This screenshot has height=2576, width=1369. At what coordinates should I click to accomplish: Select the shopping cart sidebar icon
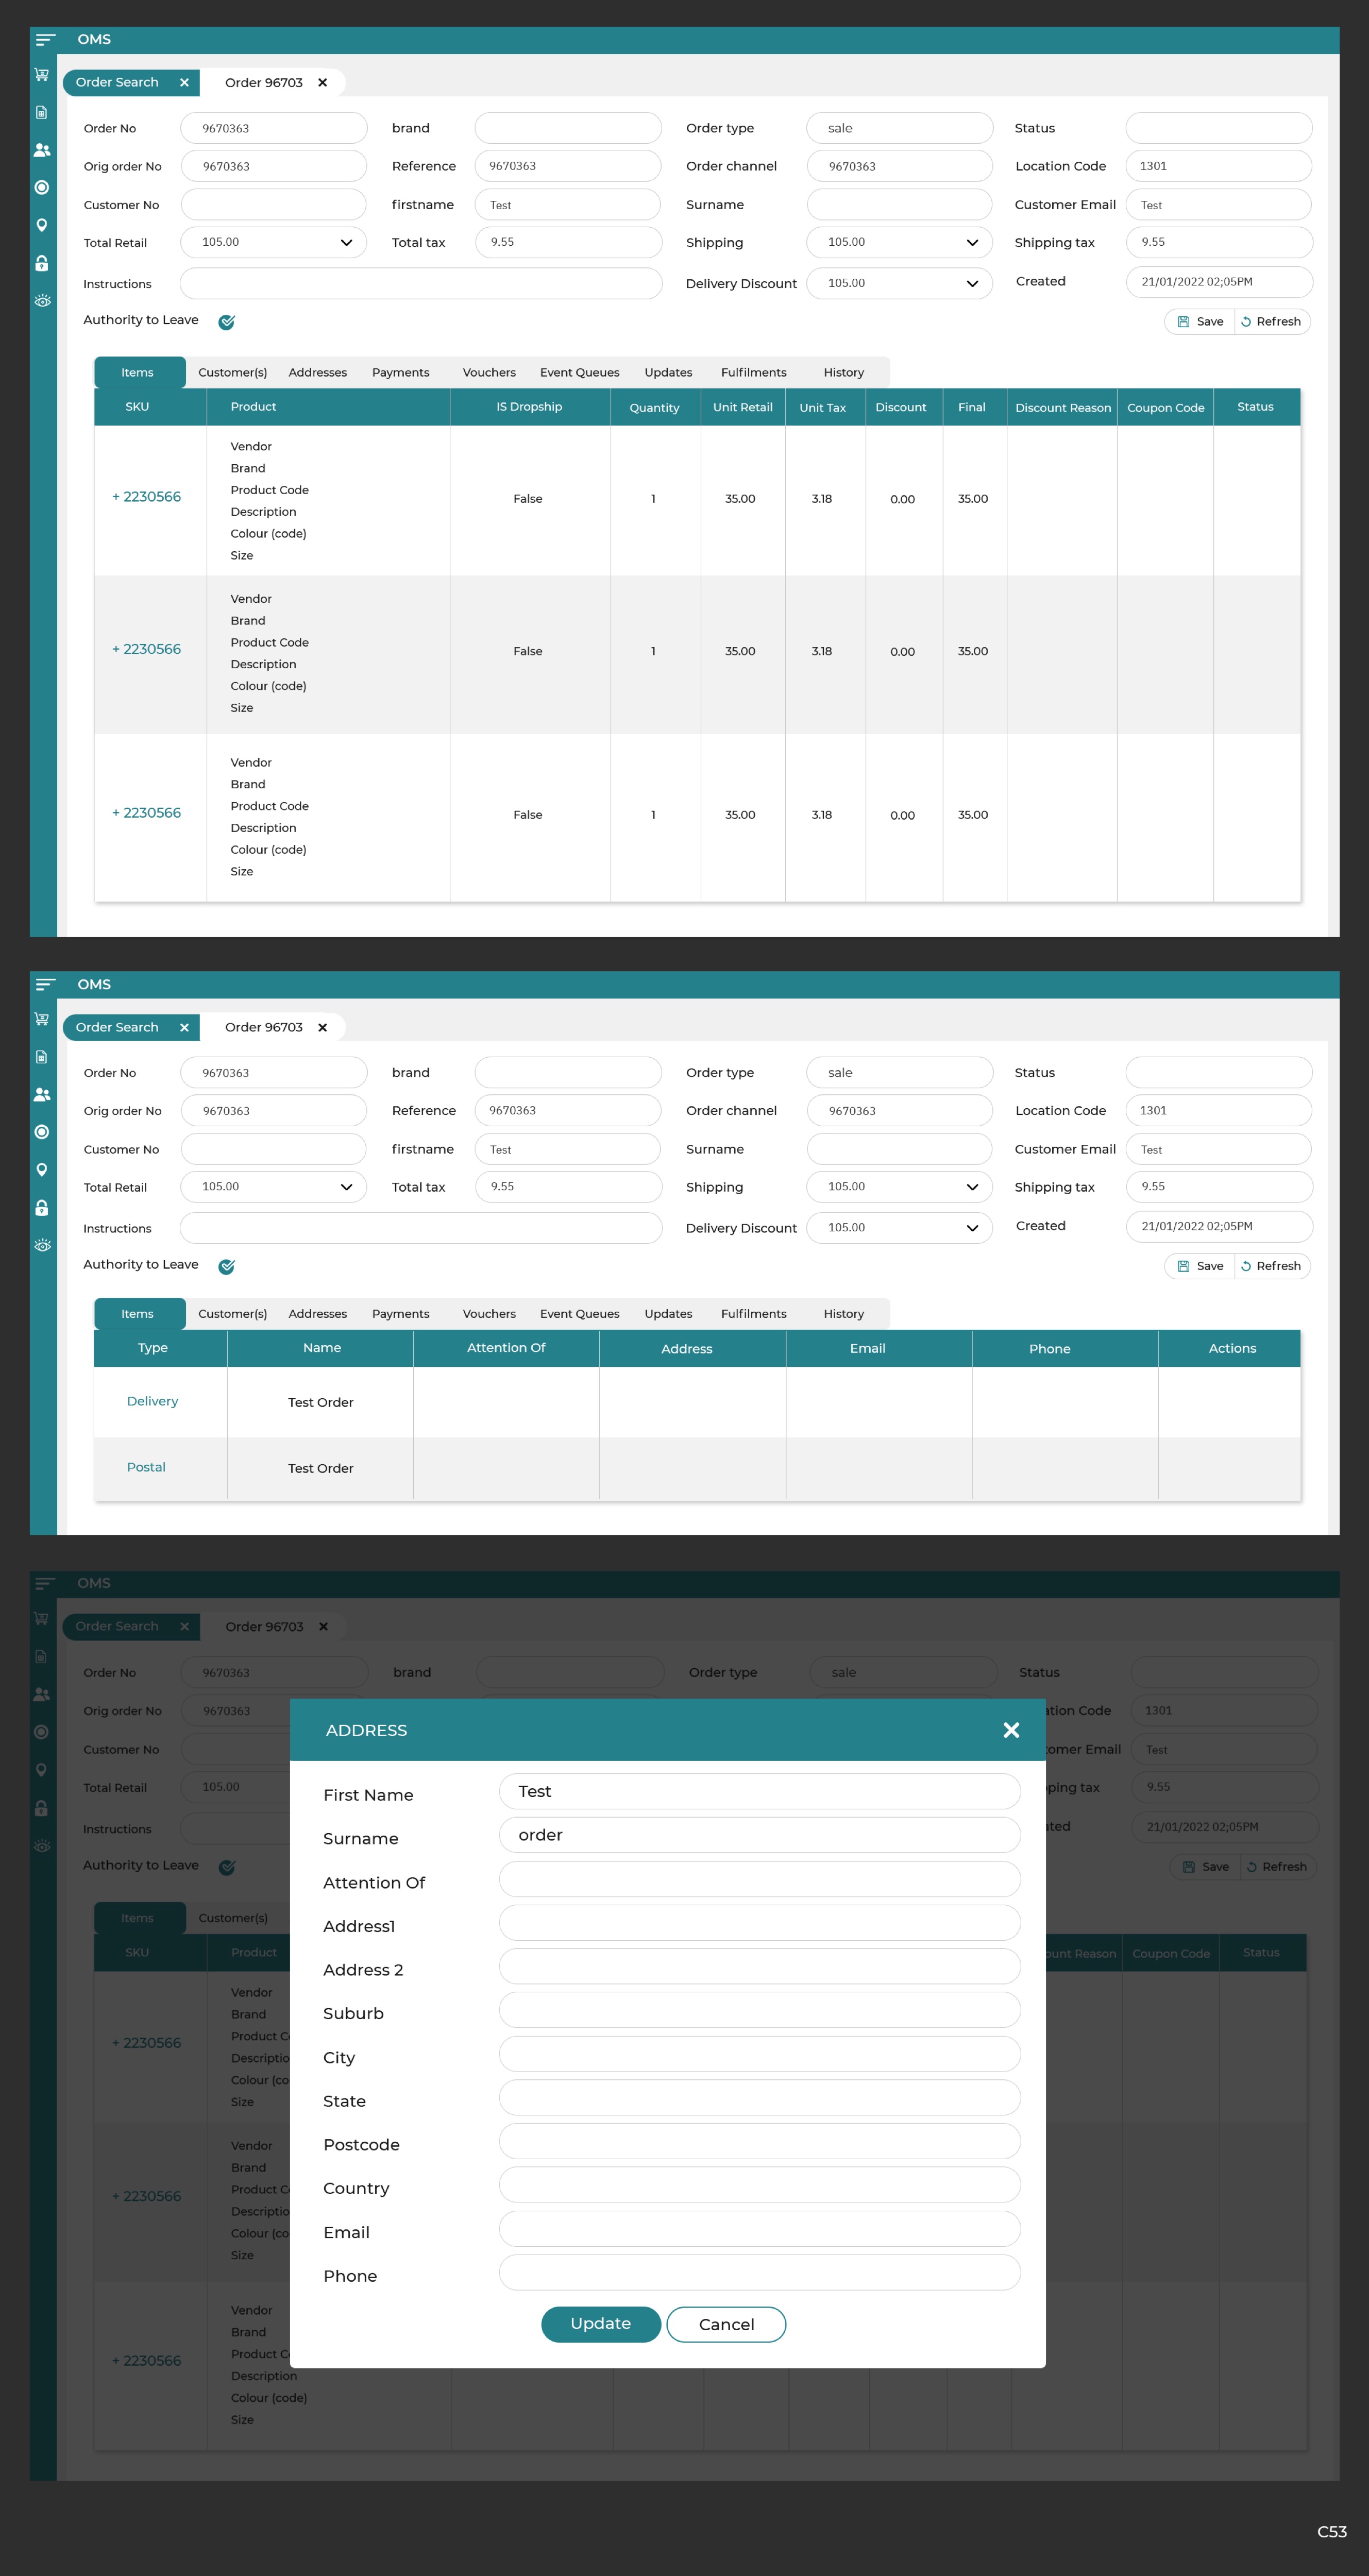click(41, 75)
